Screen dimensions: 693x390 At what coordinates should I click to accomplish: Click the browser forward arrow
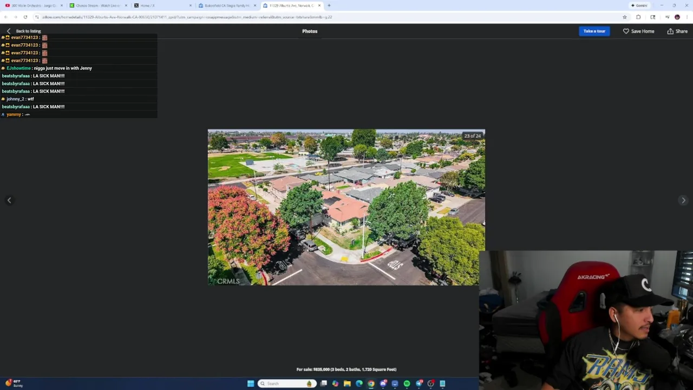point(16,17)
